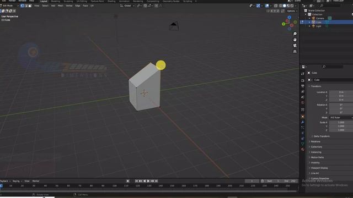Open the viewport View menu

37,5
